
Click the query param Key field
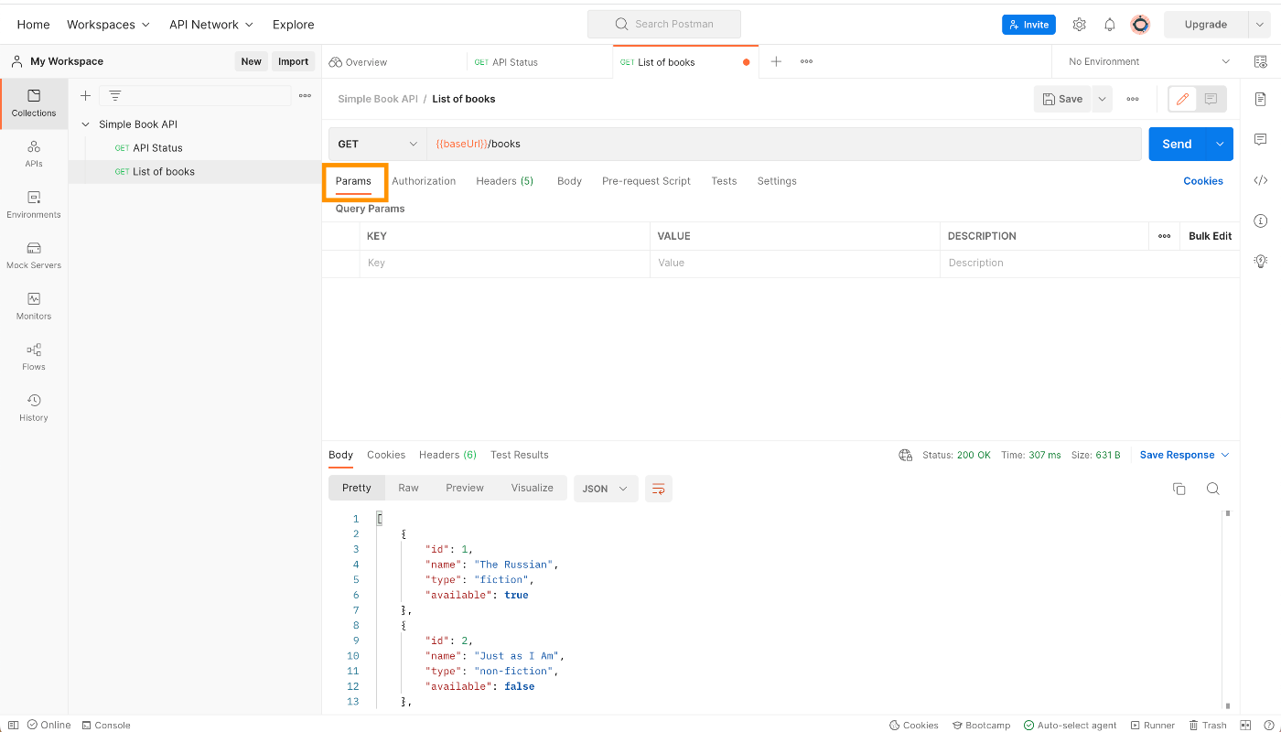pos(504,264)
